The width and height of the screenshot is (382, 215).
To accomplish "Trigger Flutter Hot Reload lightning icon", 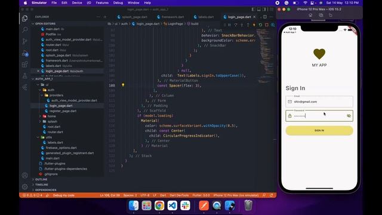I will 254,25.
